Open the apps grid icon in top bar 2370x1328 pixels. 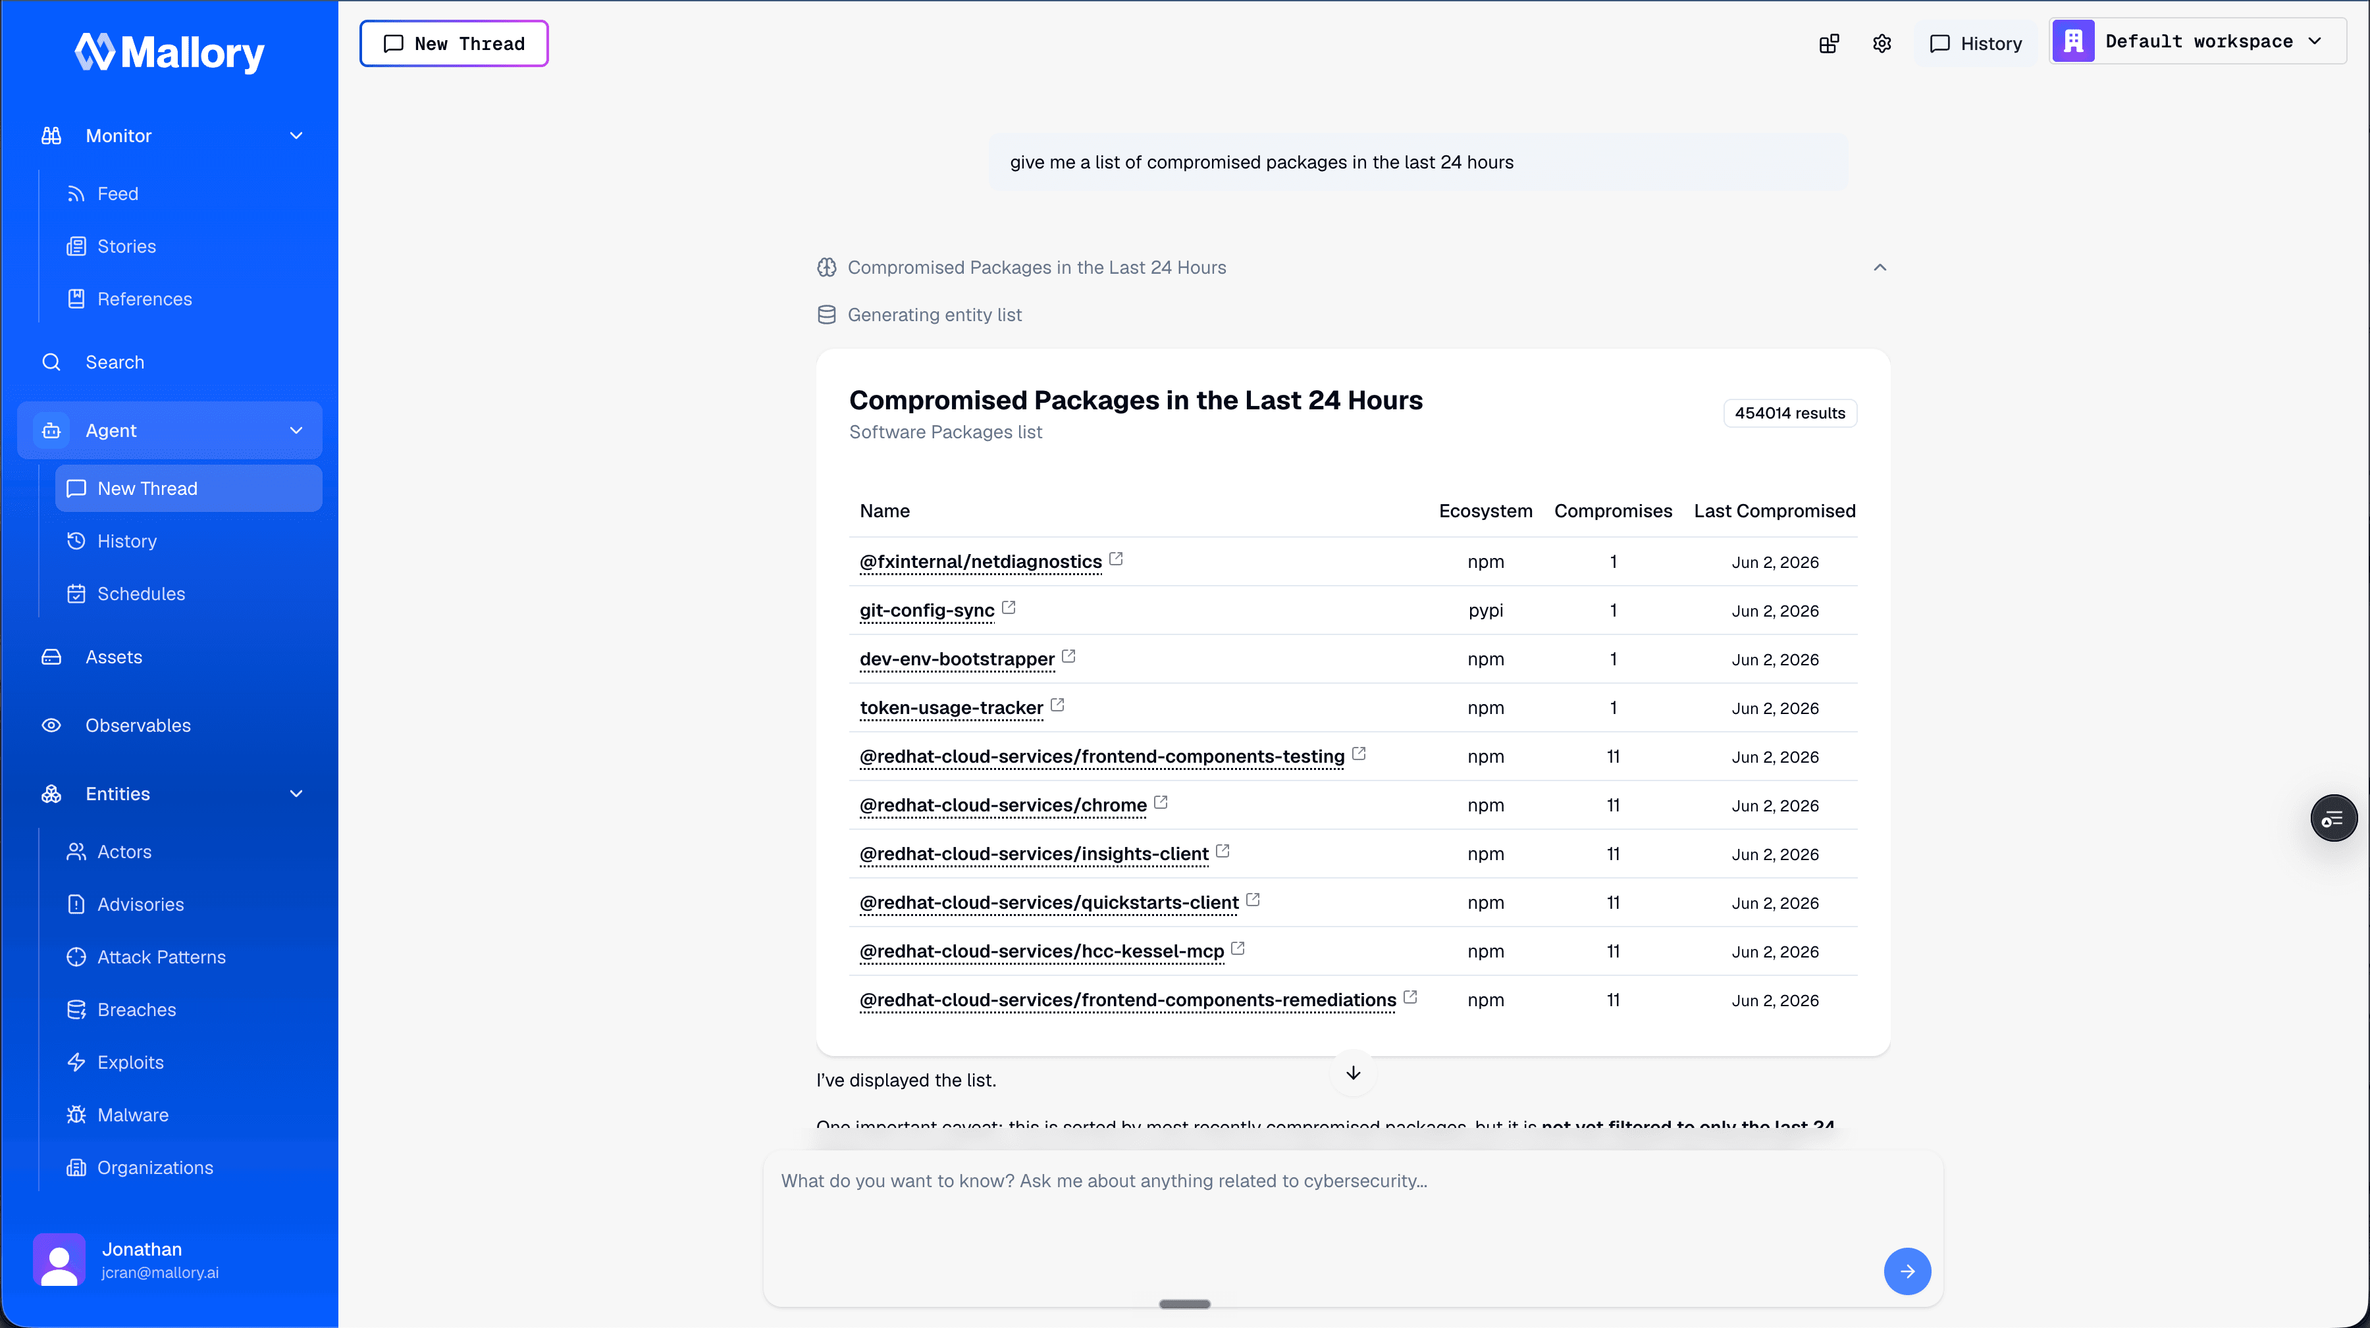(1829, 43)
